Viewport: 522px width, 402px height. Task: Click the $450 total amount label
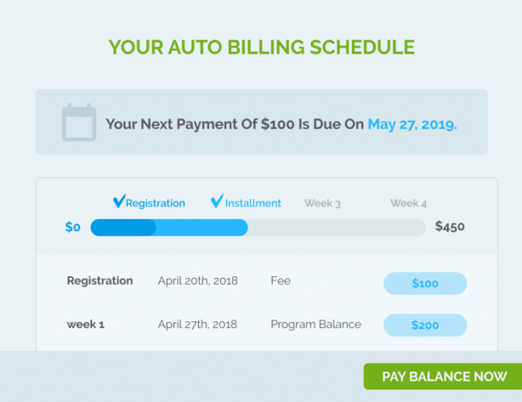pos(450,227)
